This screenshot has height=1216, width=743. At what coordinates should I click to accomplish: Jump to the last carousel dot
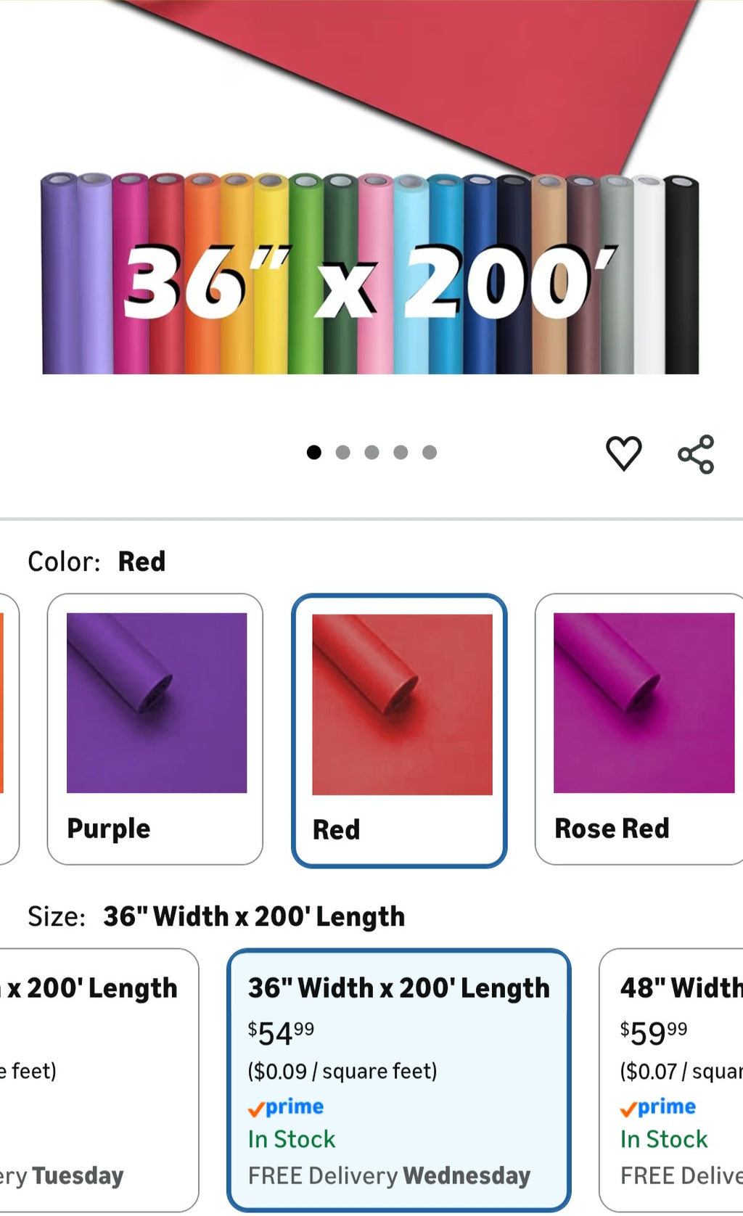[430, 451]
